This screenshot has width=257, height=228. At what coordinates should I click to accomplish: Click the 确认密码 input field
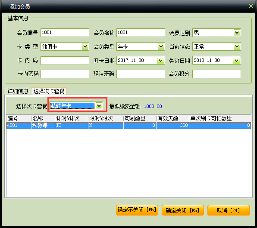pos(141,74)
